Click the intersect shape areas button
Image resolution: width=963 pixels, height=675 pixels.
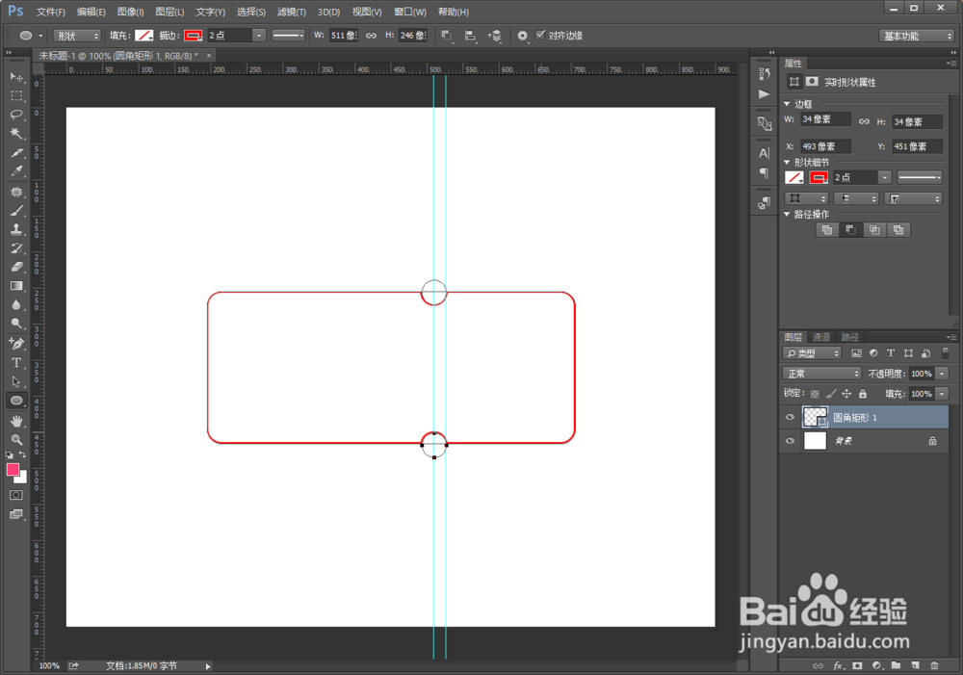(874, 230)
